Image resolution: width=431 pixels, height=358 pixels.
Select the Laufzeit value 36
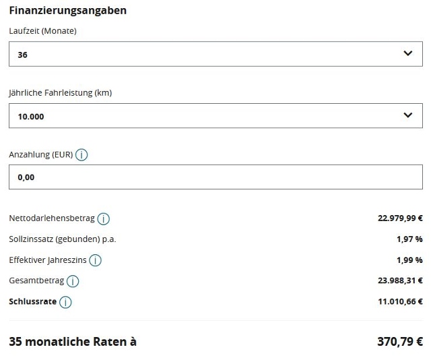pyautogui.click(x=22, y=55)
